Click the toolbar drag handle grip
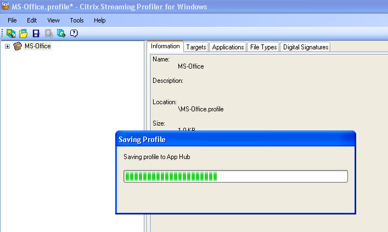Viewport: 388px width, 232px height. [2, 33]
